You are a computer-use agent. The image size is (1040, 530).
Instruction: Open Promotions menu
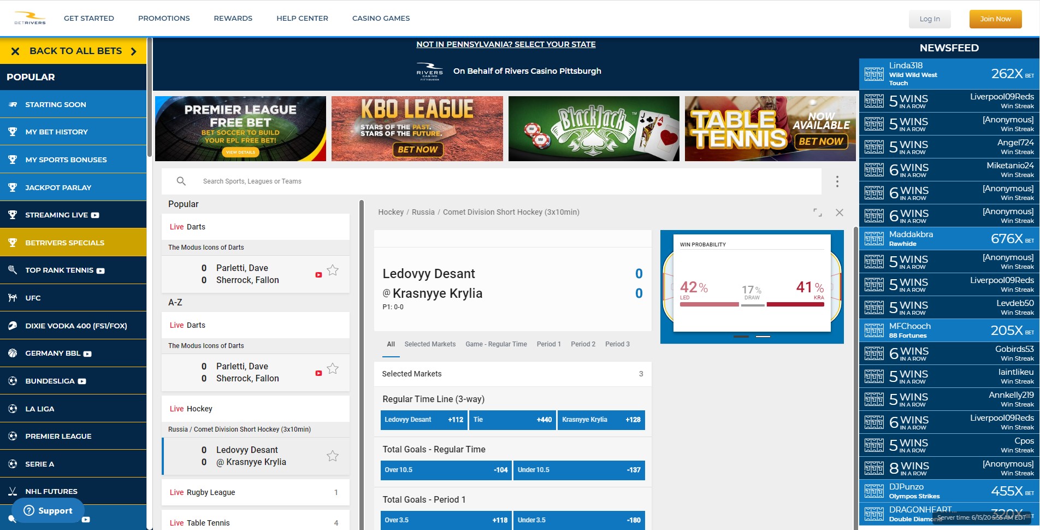164,18
